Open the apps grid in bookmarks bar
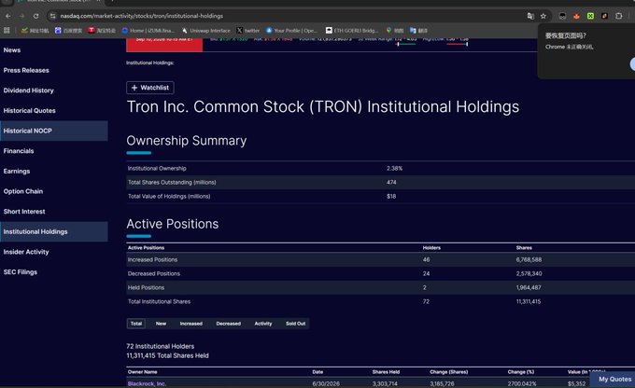The height and width of the screenshot is (388, 635). click(7, 31)
